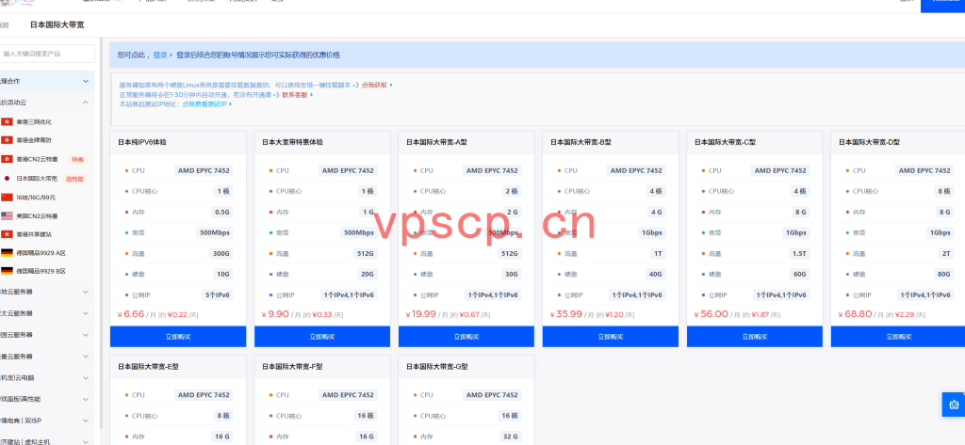The image size is (965, 445).
Task: Click the 日本国际大带宽-F型 card title
Action: tap(292, 366)
